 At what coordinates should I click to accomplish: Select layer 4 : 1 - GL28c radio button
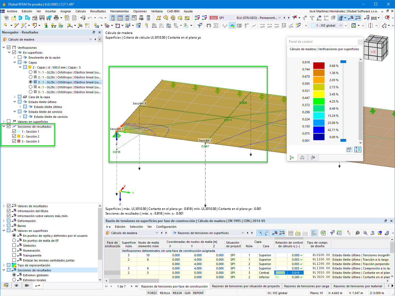click(x=31, y=87)
